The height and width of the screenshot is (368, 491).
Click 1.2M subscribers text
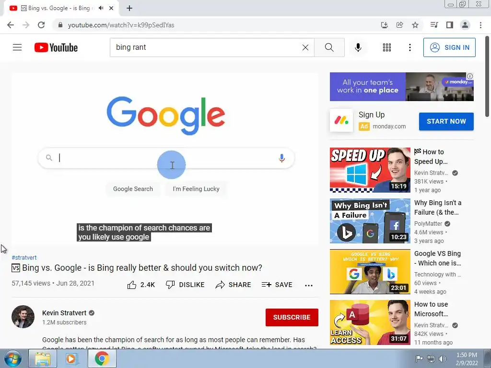[64, 322]
